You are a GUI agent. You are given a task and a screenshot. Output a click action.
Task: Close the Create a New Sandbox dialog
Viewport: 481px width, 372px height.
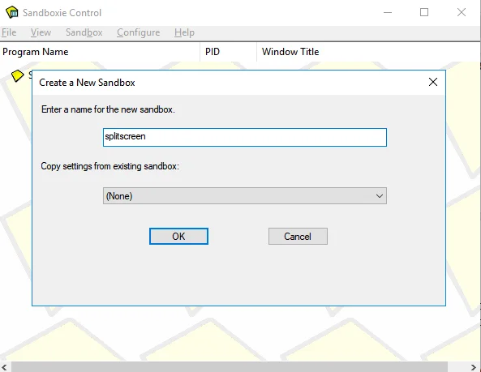coord(433,82)
